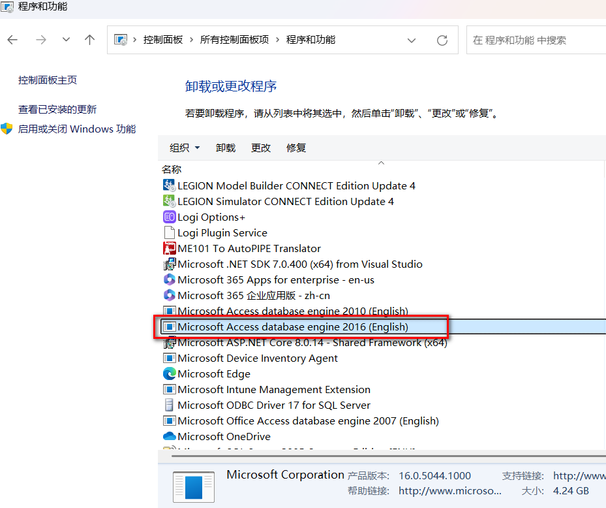Open the 组织 dropdown menu
Screen dimensions: 606x508
[x=185, y=148]
